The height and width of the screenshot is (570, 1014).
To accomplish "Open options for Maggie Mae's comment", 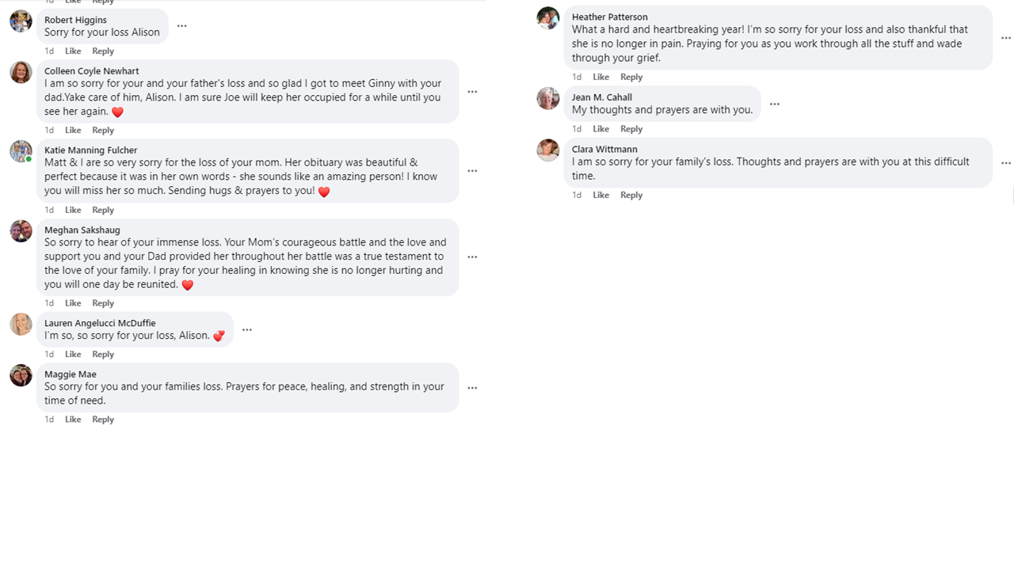I will pyautogui.click(x=472, y=388).
